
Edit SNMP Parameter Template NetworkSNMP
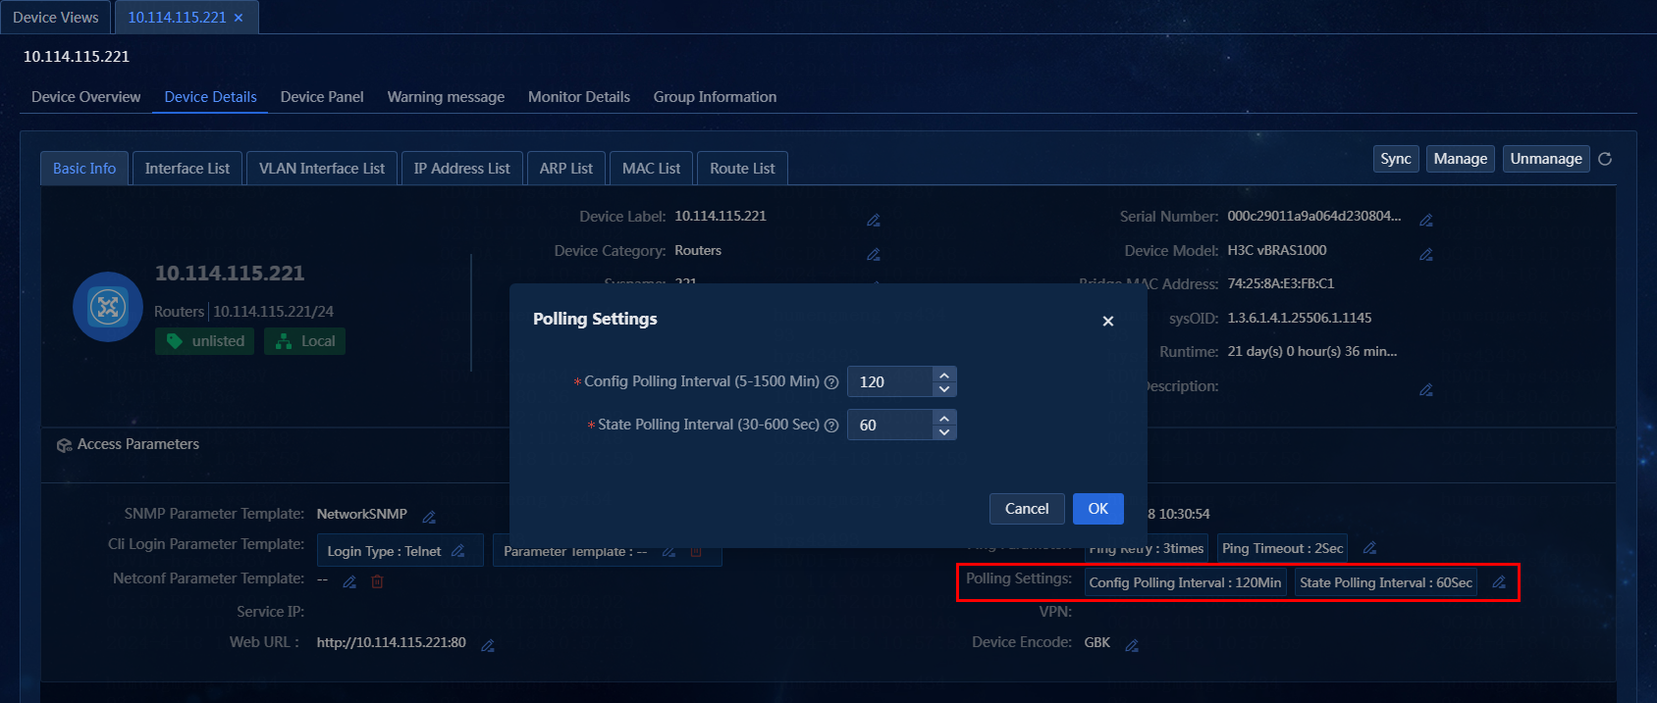[429, 516]
